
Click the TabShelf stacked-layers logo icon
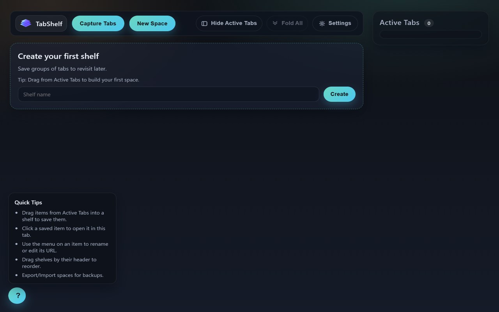26,23
